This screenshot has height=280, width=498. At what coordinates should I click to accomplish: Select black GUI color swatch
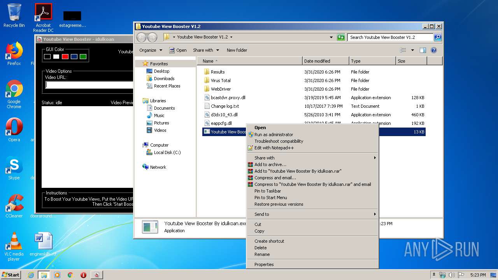47,56
